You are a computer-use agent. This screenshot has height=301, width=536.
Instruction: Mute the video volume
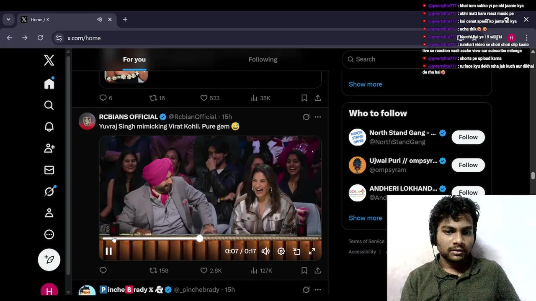click(265, 251)
